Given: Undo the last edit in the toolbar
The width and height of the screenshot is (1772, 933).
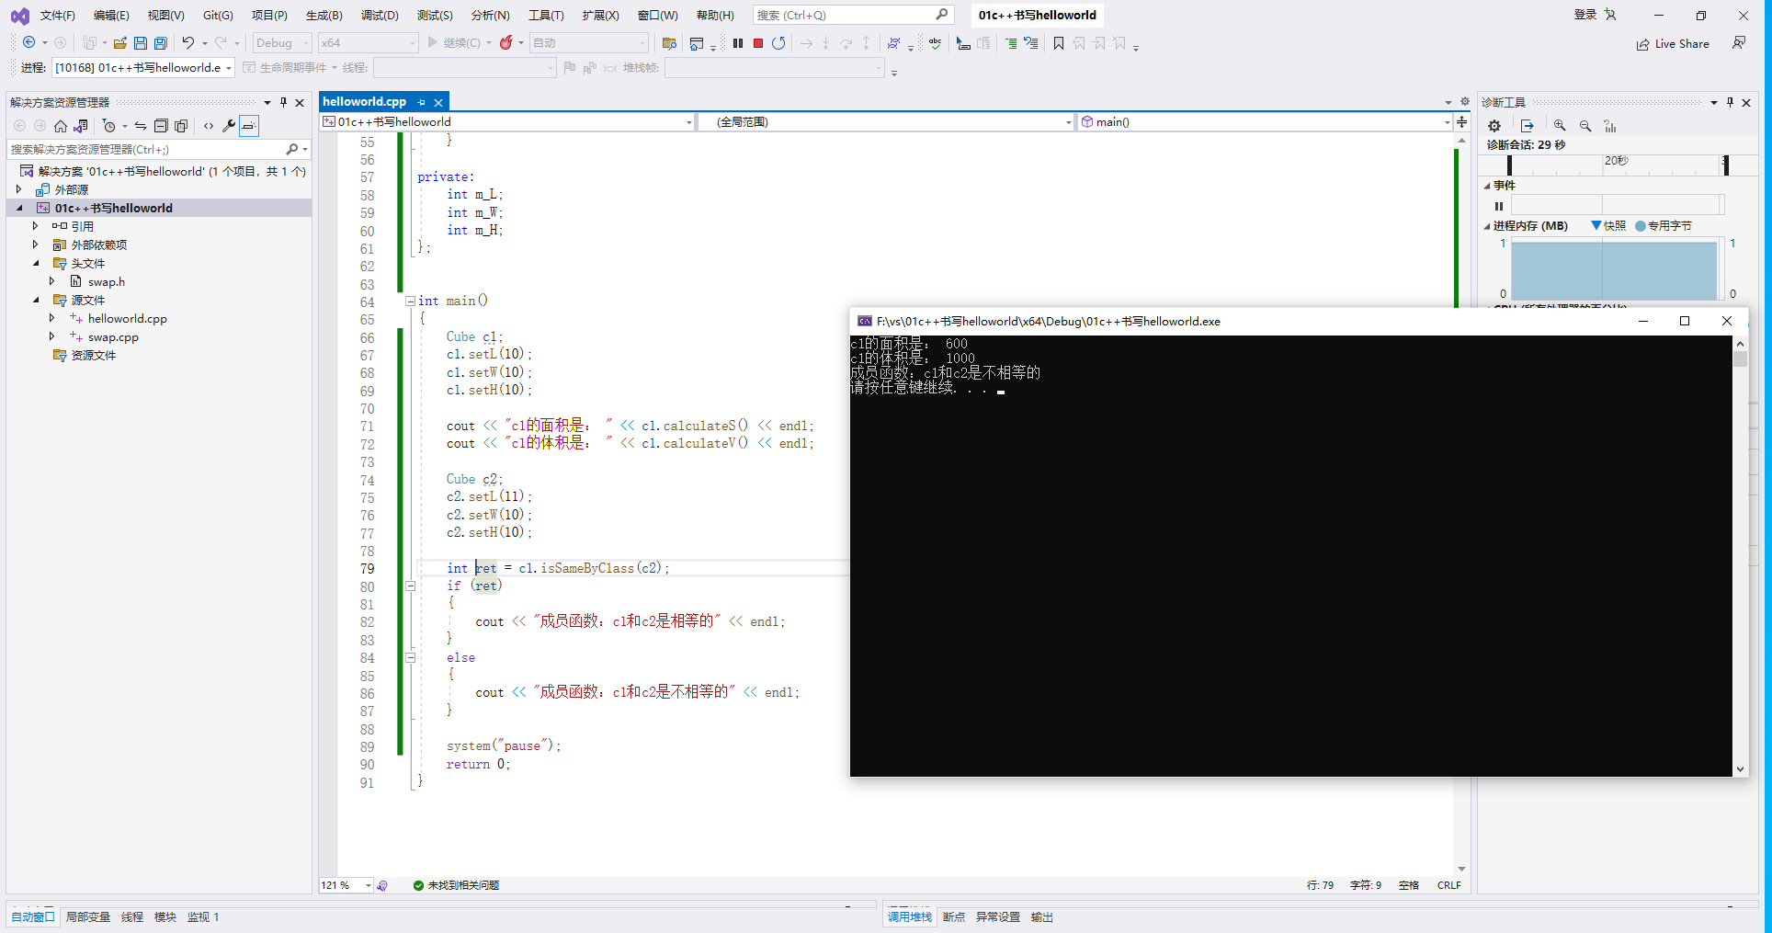Looking at the screenshot, I should click(x=188, y=43).
